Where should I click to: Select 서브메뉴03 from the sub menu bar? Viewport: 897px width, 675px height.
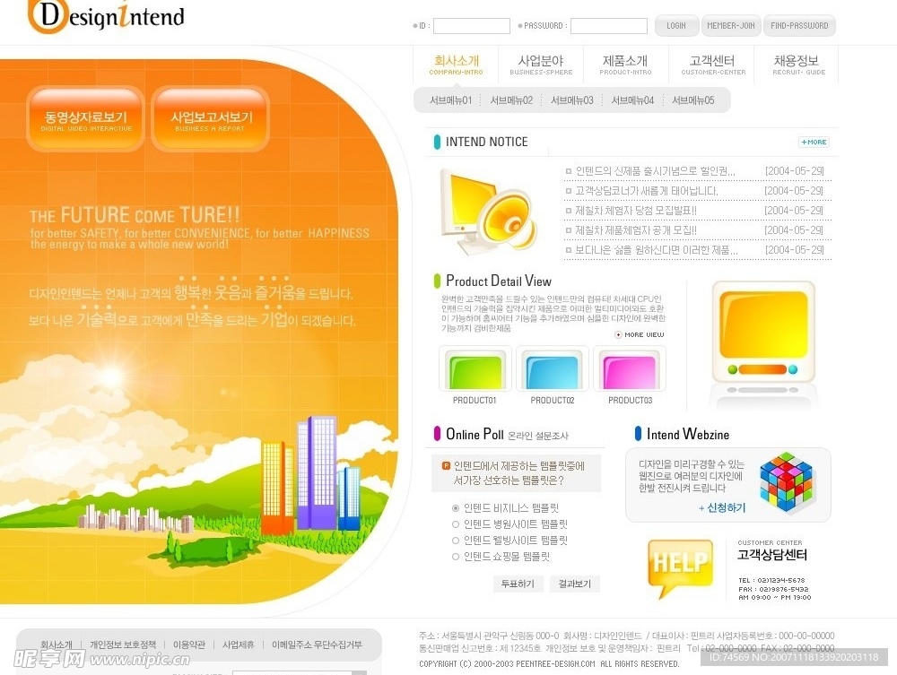coord(571,100)
